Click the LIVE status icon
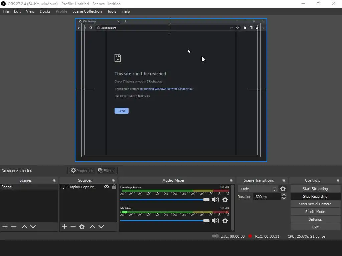The height and width of the screenshot is (256, 342). [x=215, y=236]
